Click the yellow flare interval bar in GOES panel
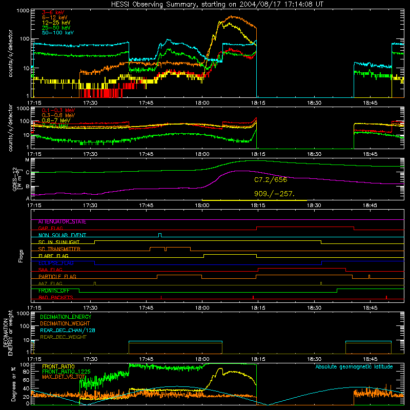This screenshot has width=410, height=410. 254,200
